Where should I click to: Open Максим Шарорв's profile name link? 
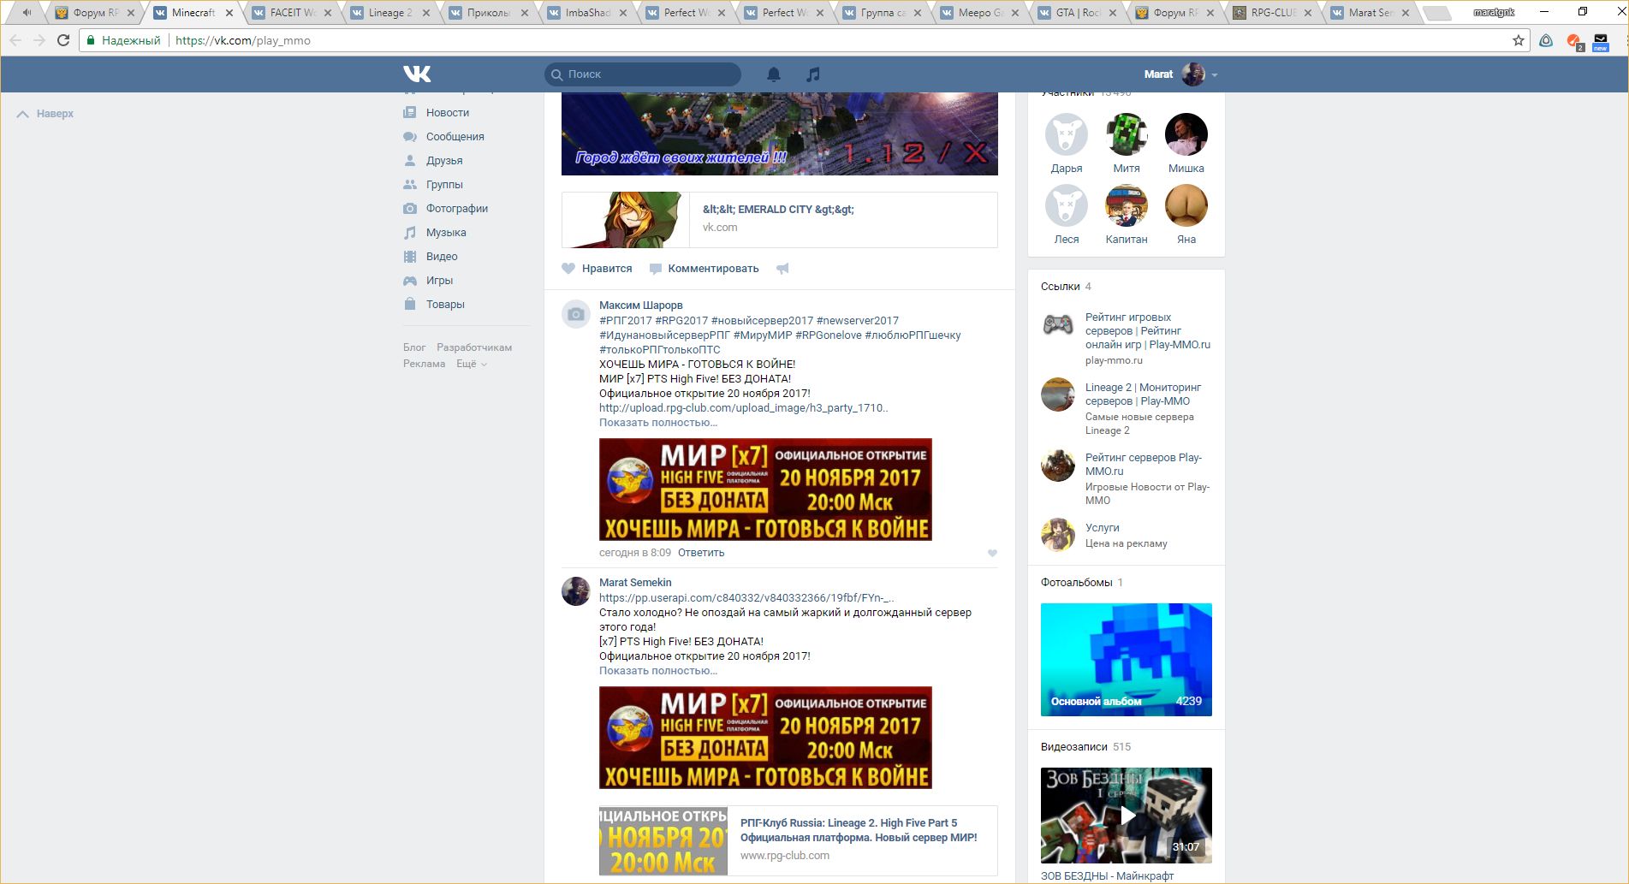pos(641,306)
